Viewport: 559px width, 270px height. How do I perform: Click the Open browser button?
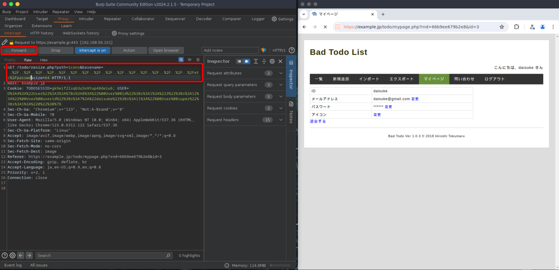coord(166,50)
